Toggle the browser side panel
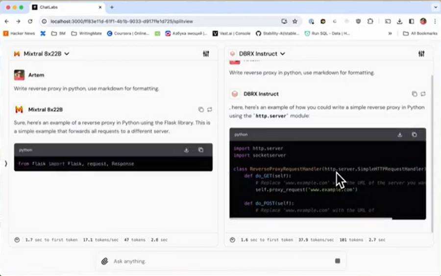The width and height of the screenshot is (441, 276). (411, 22)
